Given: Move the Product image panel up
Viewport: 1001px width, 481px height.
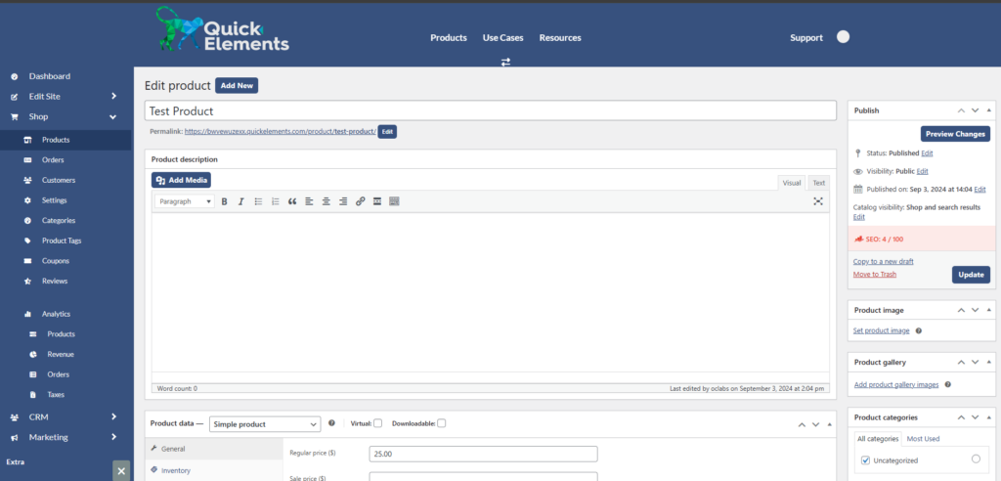Looking at the screenshot, I should [962, 310].
